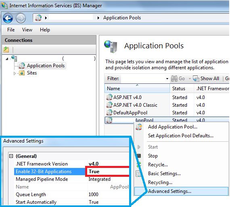The height and width of the screenshot is (207, 230).
Task: Click the Queue Length property label
Action: [31, 195]
